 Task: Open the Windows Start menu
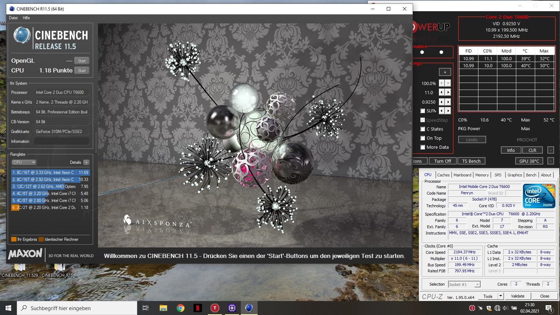click(x=8, y=308)
